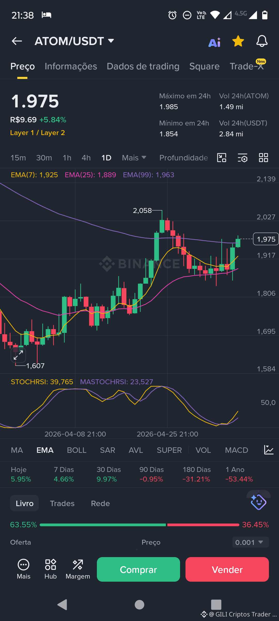Tap the back arrow icon
The width and height of the screenshot is (279, 621).
pos(17,41)
